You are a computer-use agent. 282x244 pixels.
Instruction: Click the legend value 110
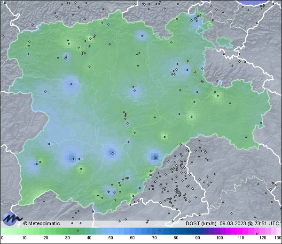(241, 238)
